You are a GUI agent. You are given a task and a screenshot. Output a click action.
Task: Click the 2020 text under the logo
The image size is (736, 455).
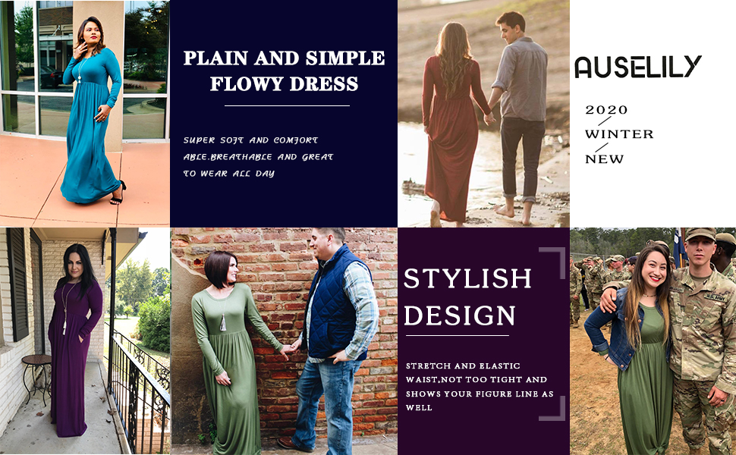click(606, 110)
